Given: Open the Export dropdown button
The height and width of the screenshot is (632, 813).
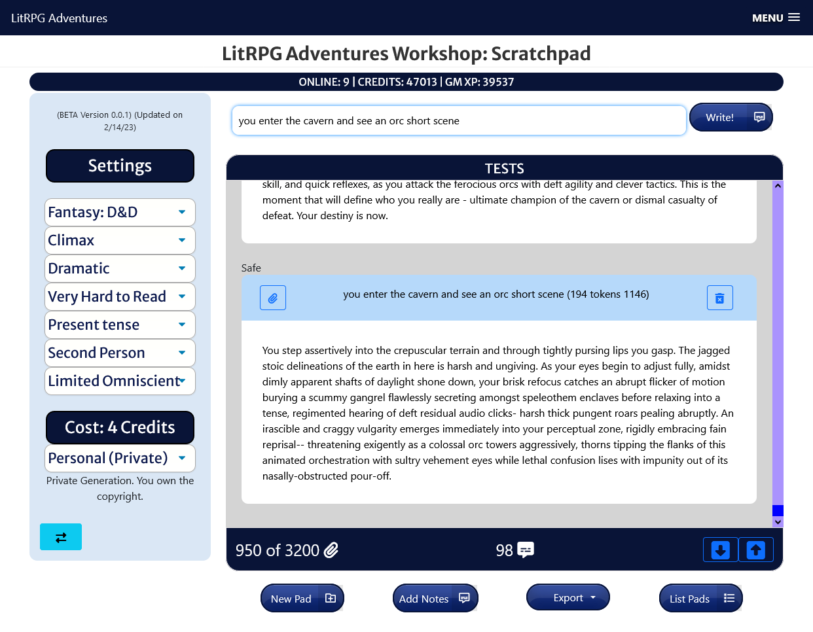Looking at the screenshot, I should pos(568,597).
